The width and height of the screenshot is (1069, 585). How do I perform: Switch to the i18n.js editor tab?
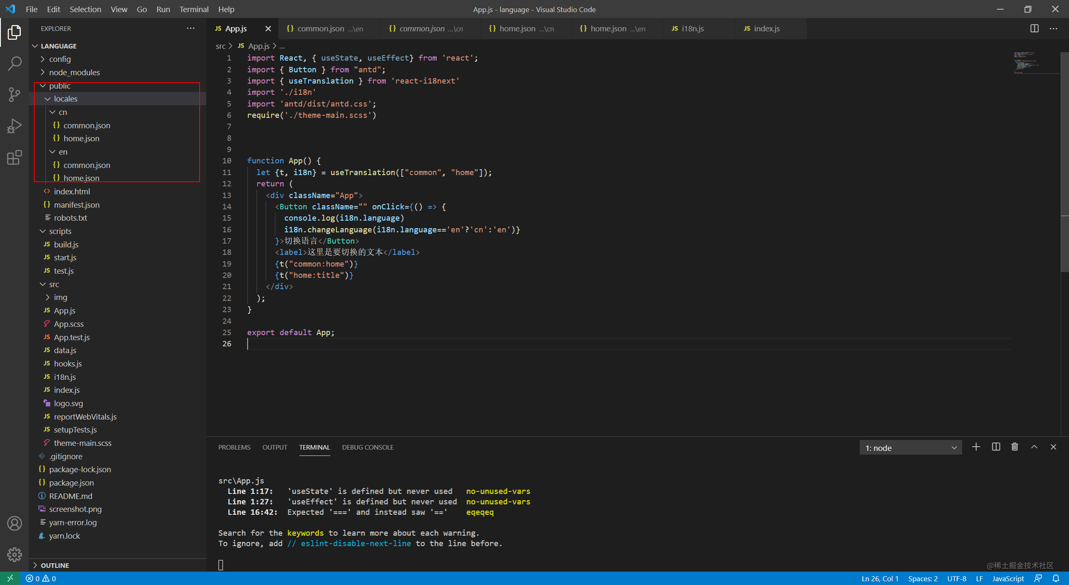click(692, 28)
